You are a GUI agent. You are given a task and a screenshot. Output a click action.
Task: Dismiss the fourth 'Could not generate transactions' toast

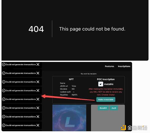[38, 91]
